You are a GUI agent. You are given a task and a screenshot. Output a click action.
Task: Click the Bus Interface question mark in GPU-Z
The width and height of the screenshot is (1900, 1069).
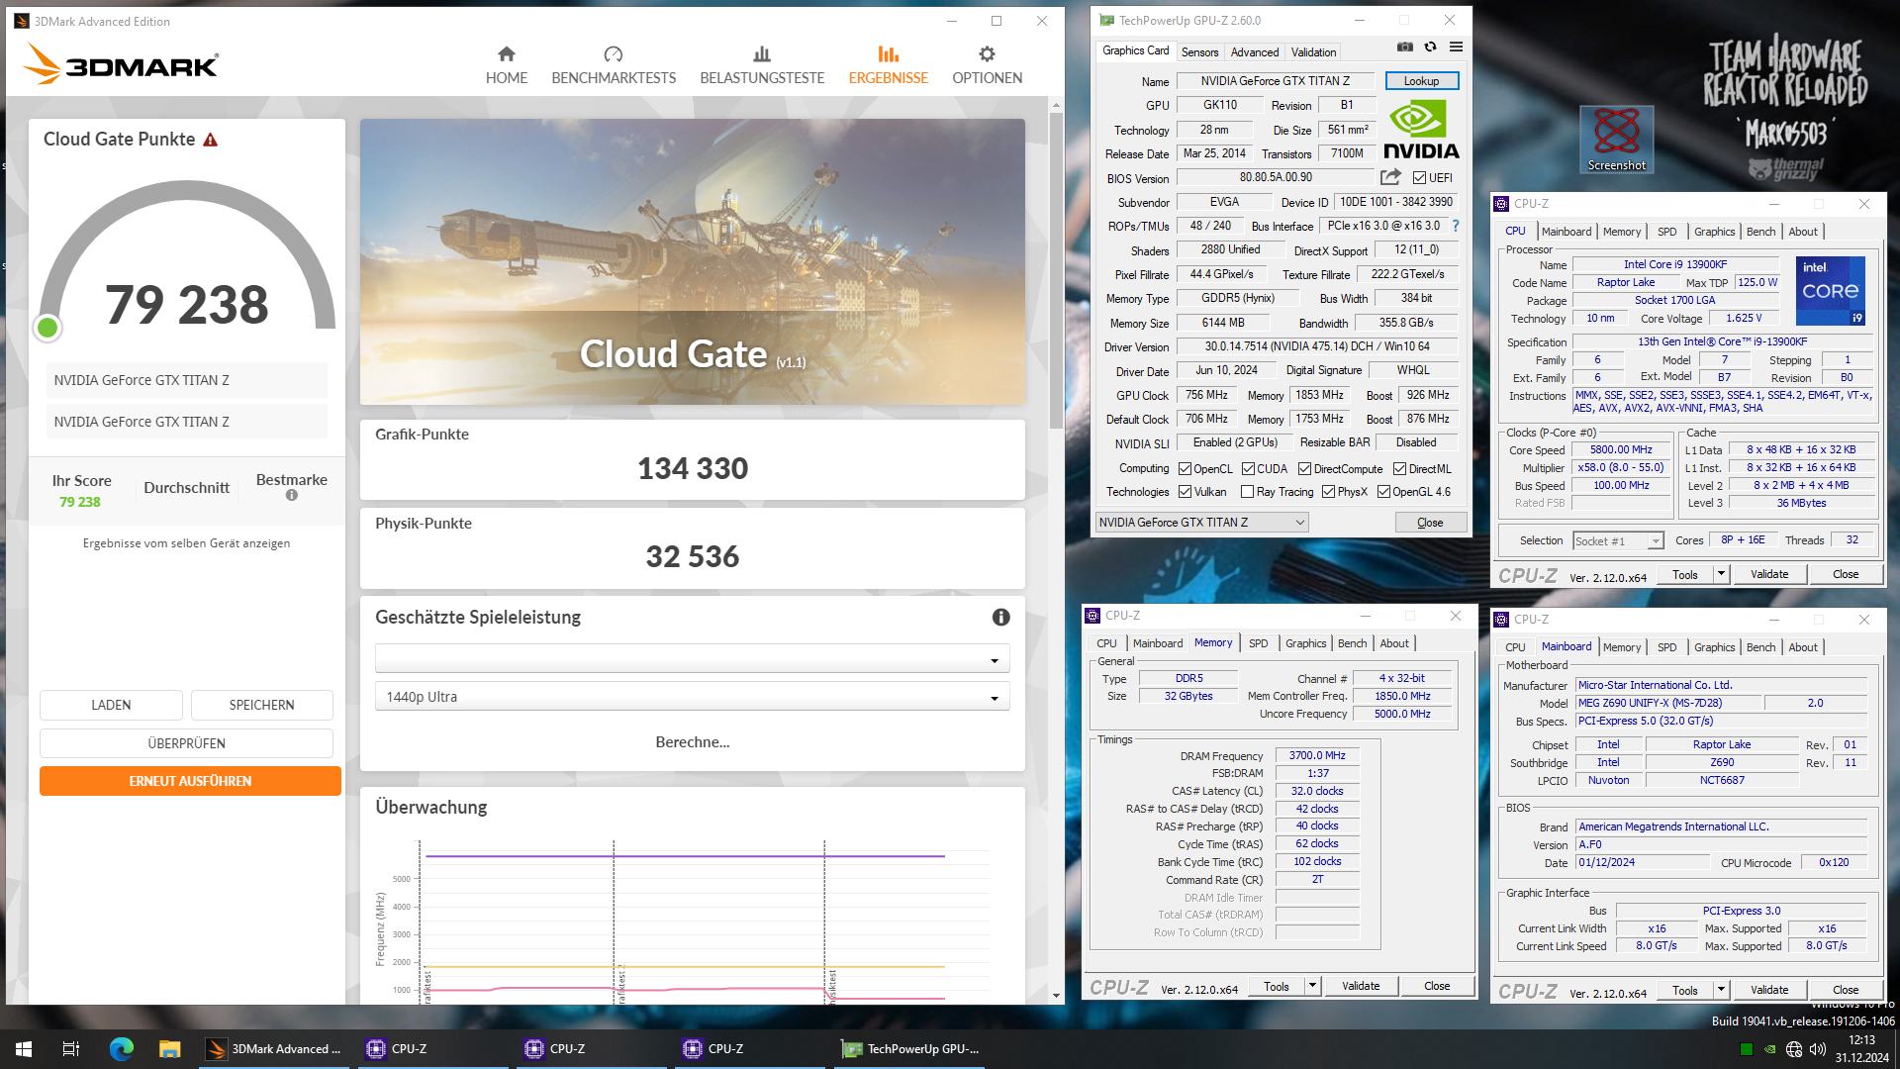click(x=1456, y=226)
